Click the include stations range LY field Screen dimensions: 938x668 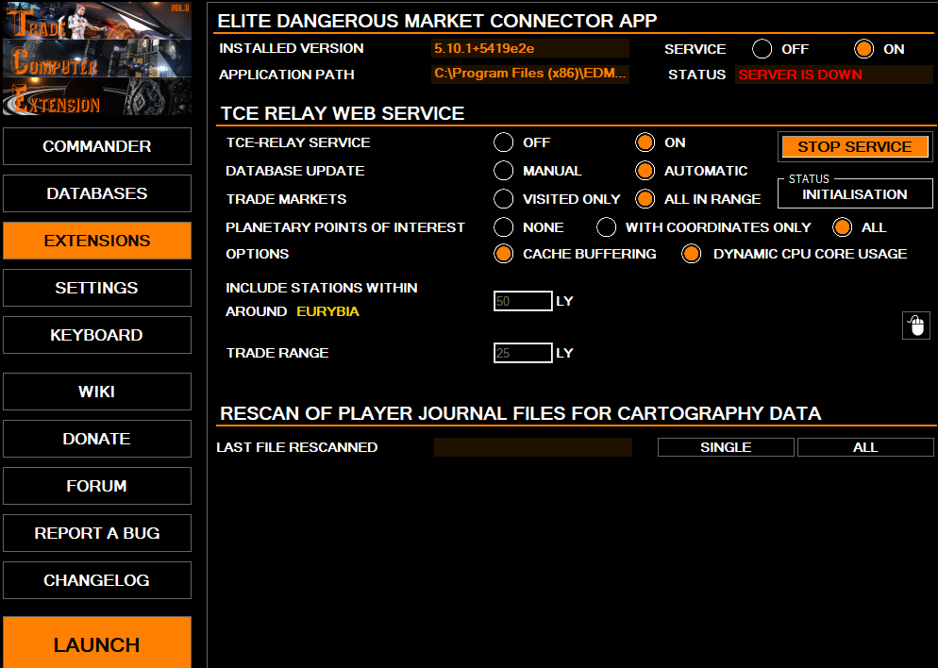click(x=523, y=301)
